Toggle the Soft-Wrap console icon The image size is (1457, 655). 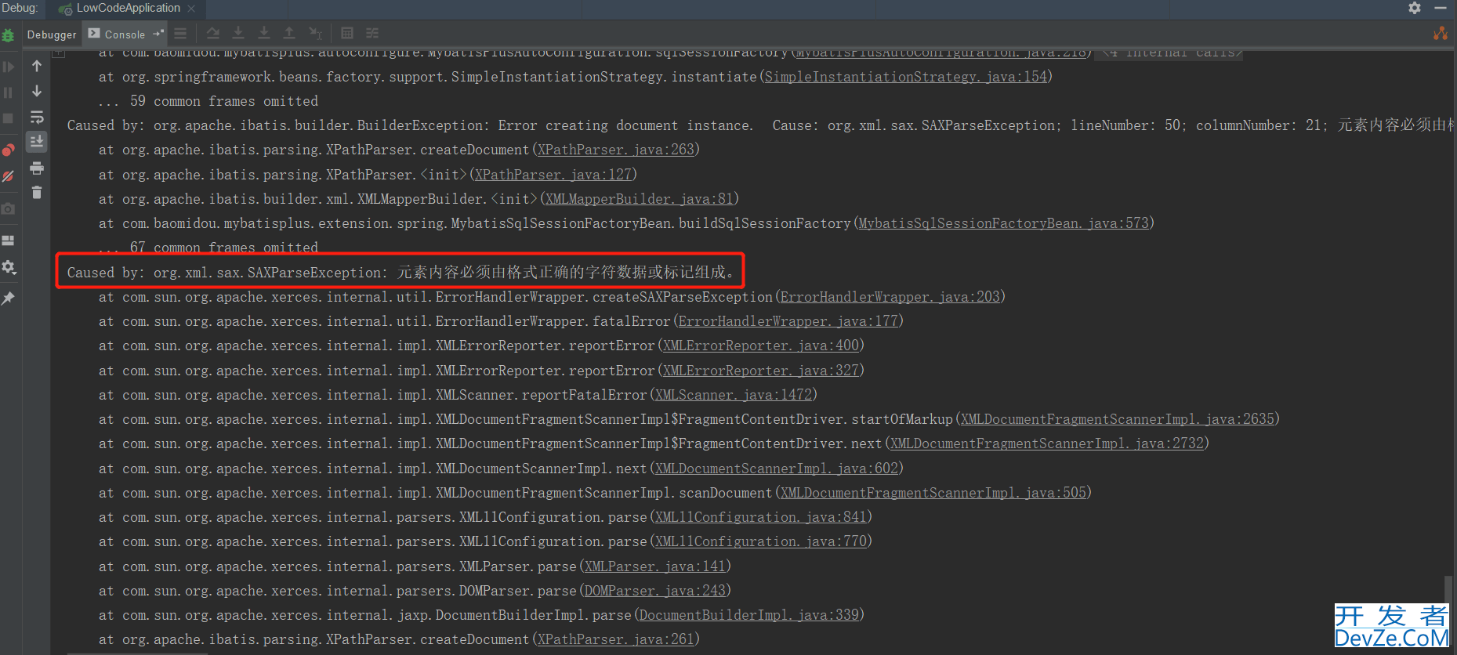[x=37, y=117]
